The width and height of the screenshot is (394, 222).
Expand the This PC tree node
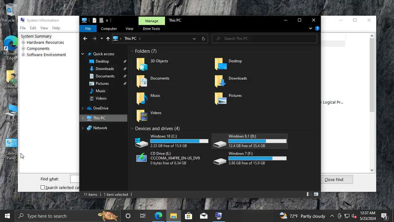[82, 118]
